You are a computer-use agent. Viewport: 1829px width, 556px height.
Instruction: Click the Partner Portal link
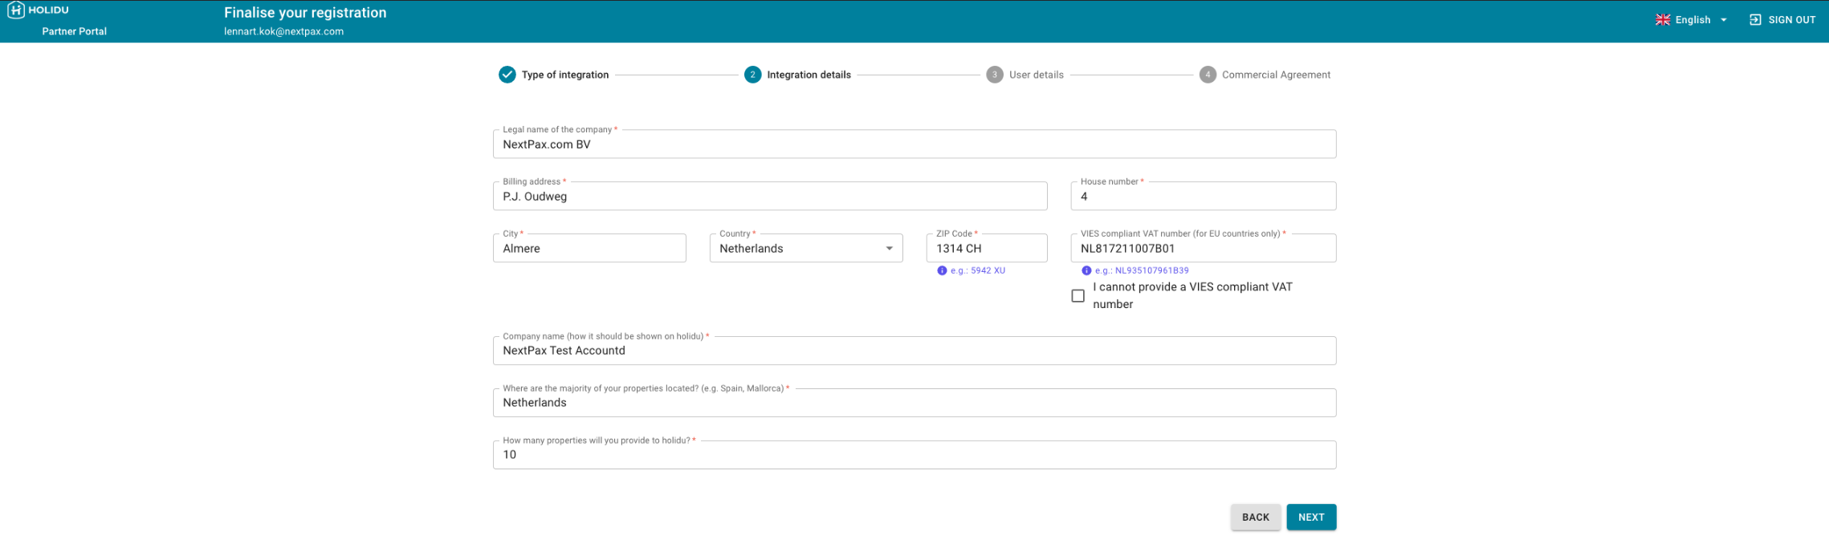pyautogui.click(x=74, y=31)
